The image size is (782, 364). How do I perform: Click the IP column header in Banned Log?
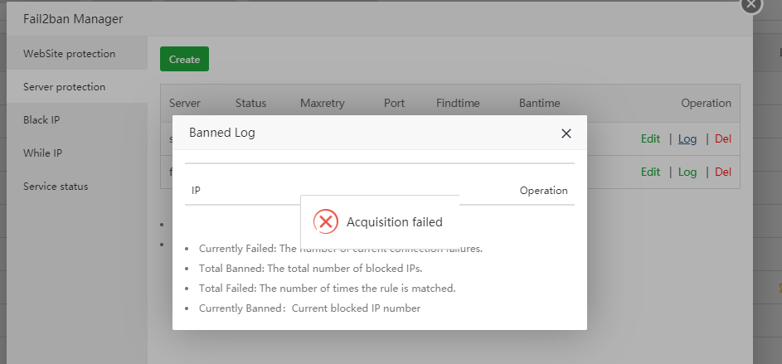pos(196,191)
